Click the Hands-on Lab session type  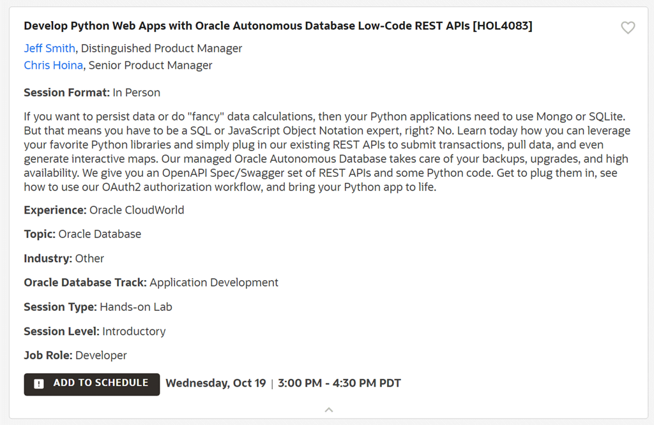click(x=135, y=307)
